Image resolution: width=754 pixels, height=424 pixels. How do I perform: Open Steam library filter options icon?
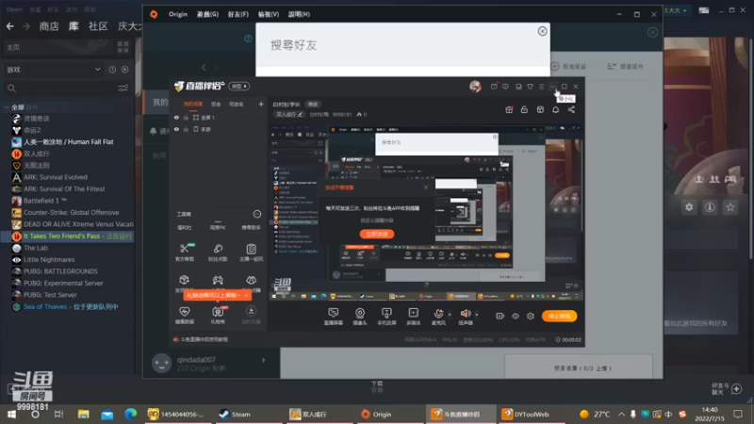tap(123, 89)
